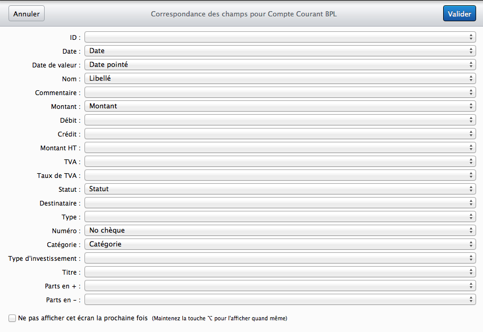Click the Titre dropdown stepper arrows
Image resolution: width=483 pixels, height=332 pixels.
pyautogui.click(x=471, y=272)
